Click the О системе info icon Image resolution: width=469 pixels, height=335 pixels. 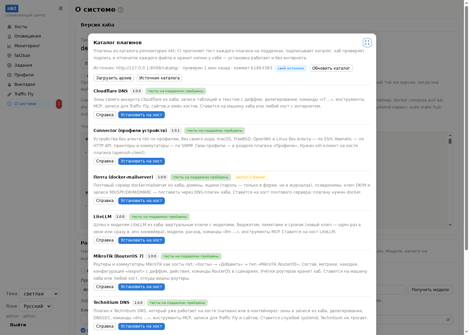point(9,104)
